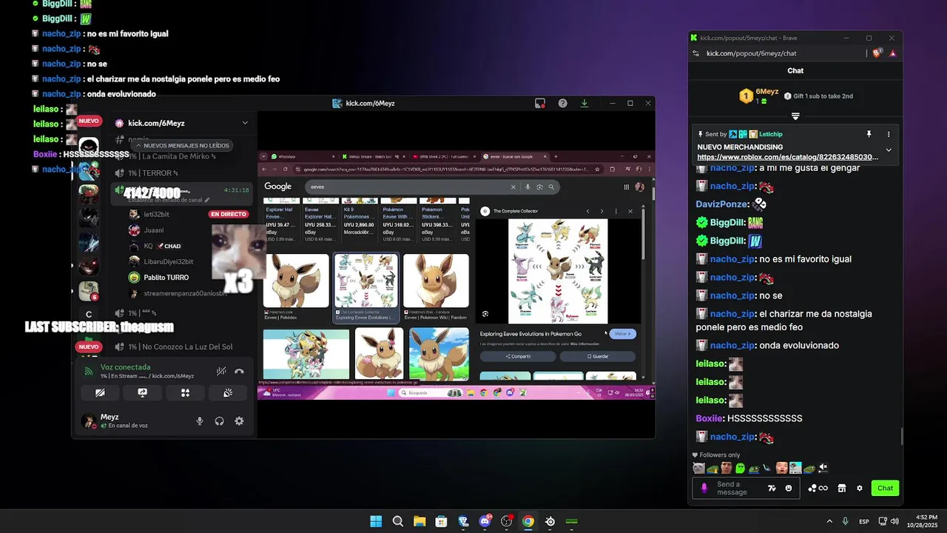Mute the microphone in Discord user panel
This screenshot has height=533, width=947.
(x=200, y=421)
